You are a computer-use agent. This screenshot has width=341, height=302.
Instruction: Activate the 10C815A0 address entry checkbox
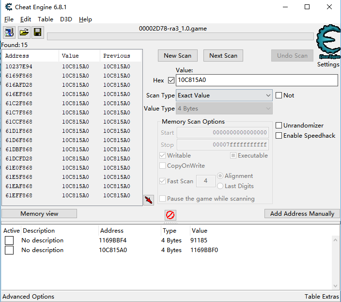coord(9,250)
